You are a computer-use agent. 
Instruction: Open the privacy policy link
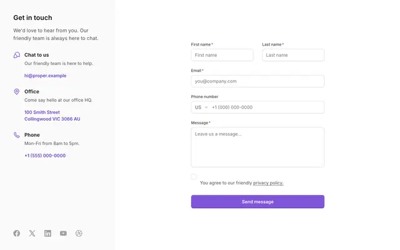pos(268,183)
